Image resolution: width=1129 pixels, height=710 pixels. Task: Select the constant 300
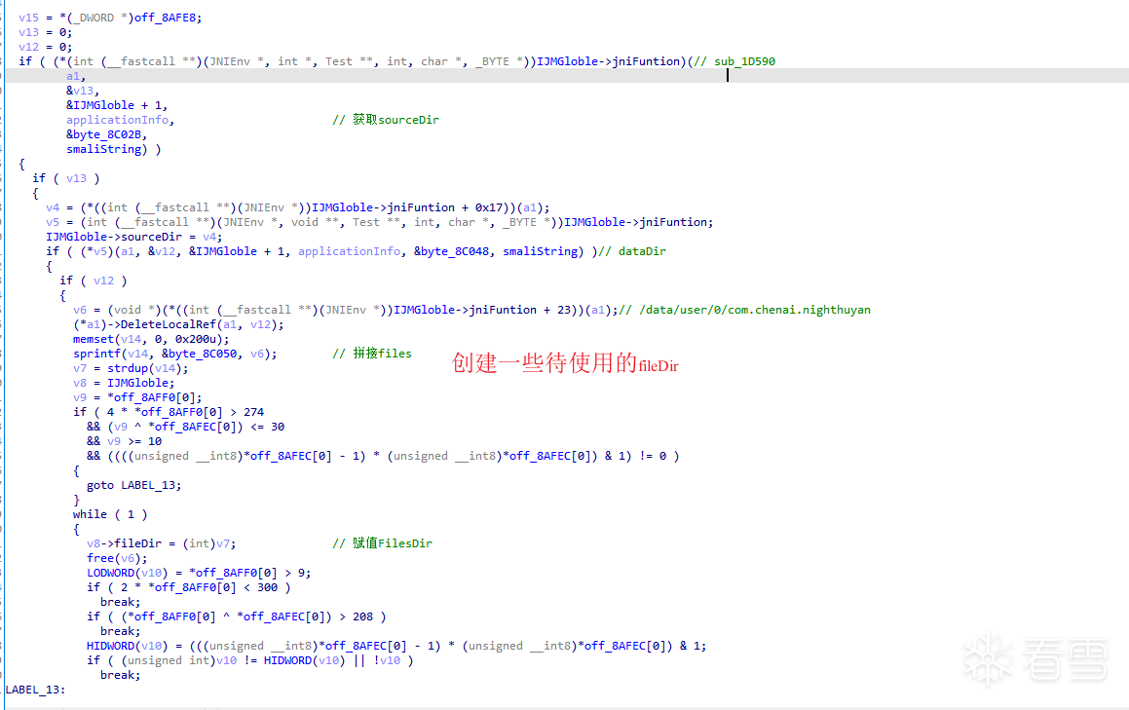click(x=267, y=587)
